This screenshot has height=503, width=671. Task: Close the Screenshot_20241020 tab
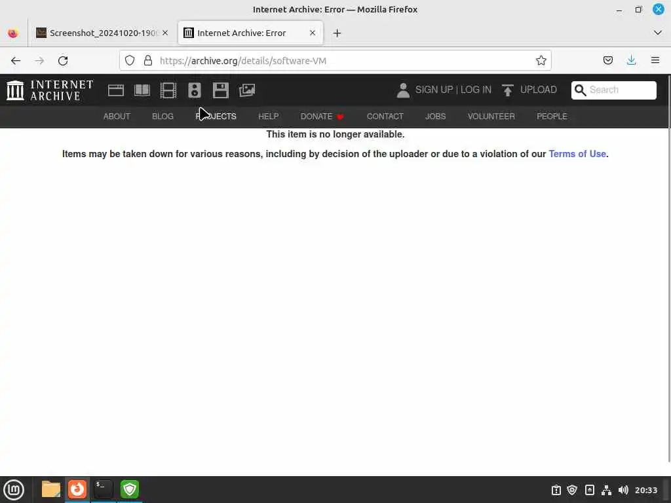pos(165,33)
